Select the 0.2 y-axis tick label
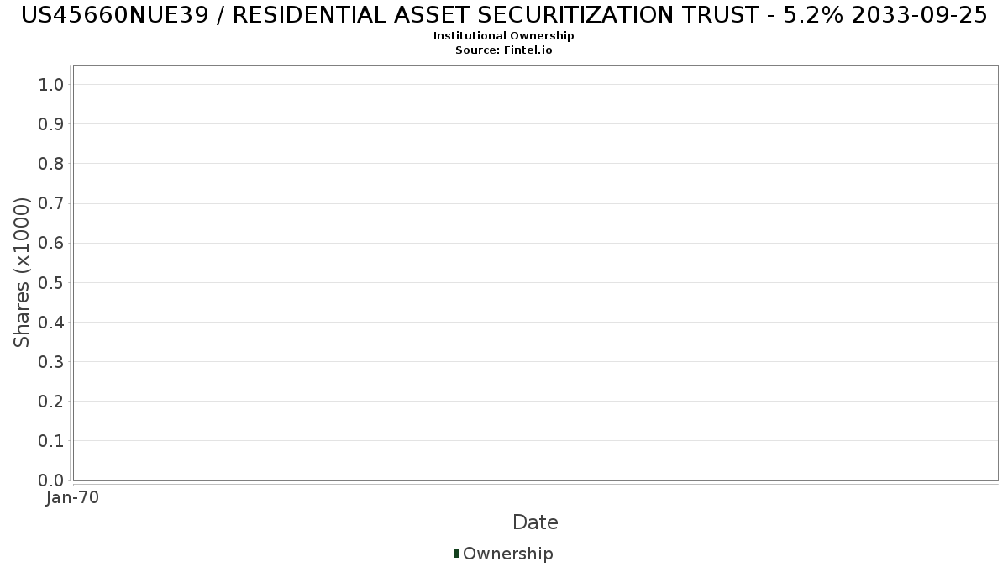Viewport: 1008px width, 567px height. 51,401
